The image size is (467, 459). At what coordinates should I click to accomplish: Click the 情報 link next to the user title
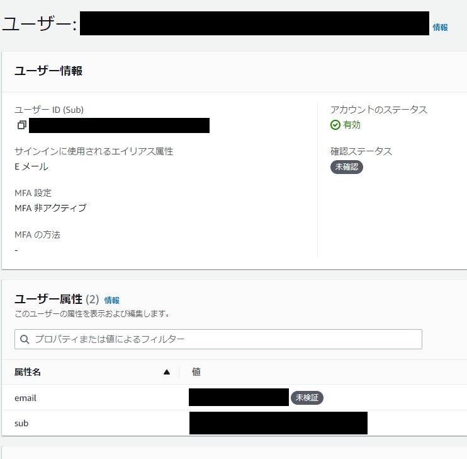(440, 28)
